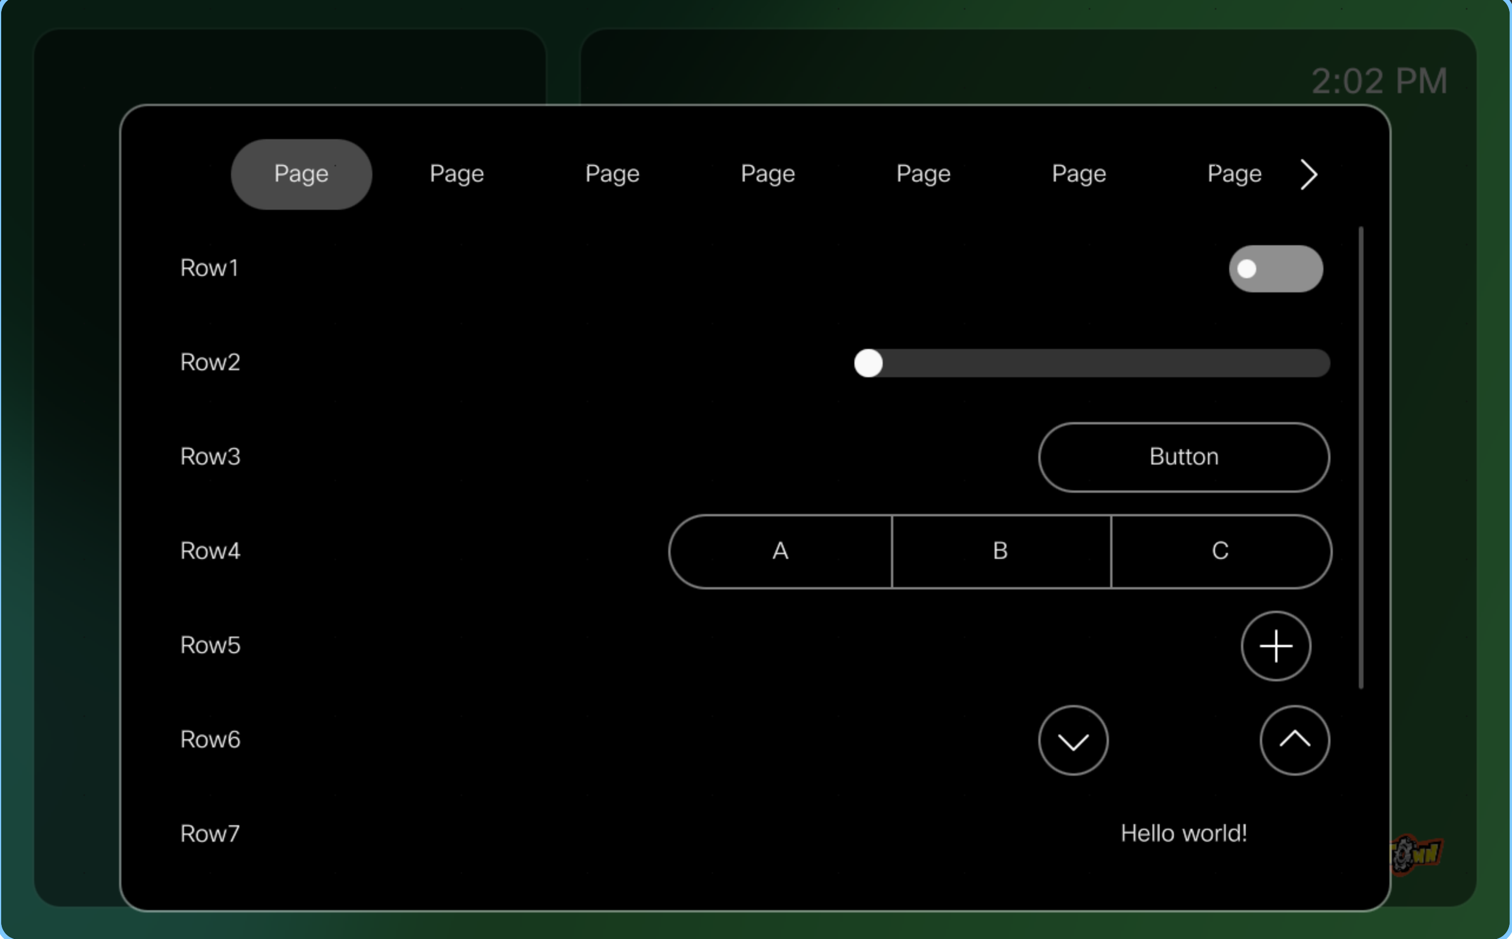
Task: Click the Row2 slider track
Action: coord(1092,363)
